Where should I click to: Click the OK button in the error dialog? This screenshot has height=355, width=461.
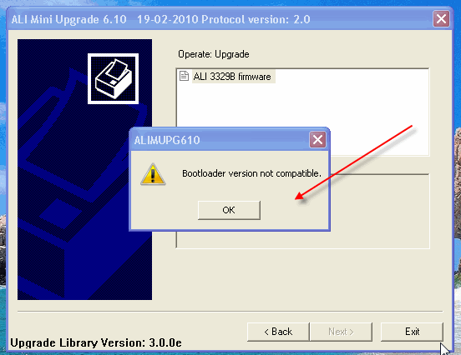click(229, 210)
